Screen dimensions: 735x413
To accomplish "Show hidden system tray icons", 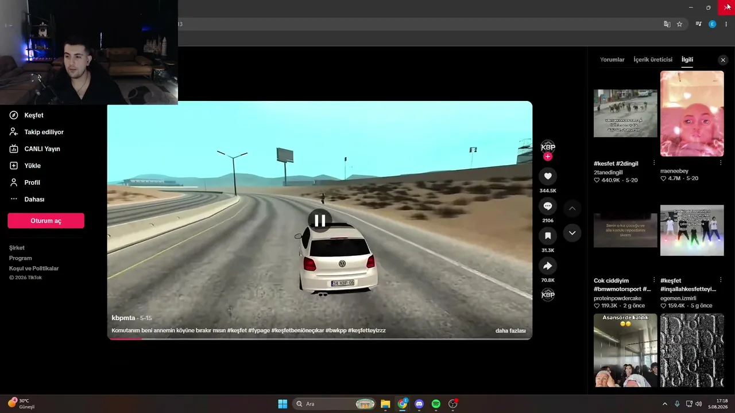I will [x=665, y=404].
